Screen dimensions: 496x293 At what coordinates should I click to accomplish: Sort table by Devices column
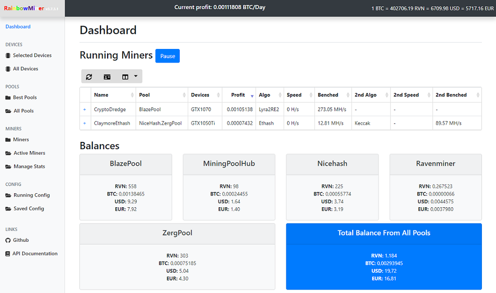tap(205, 95)
